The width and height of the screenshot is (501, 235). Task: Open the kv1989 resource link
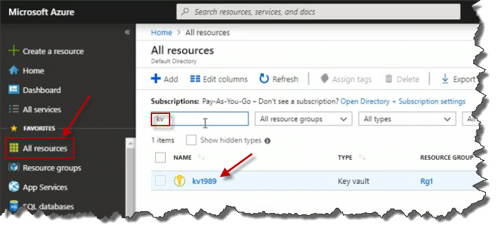point(204,181)
